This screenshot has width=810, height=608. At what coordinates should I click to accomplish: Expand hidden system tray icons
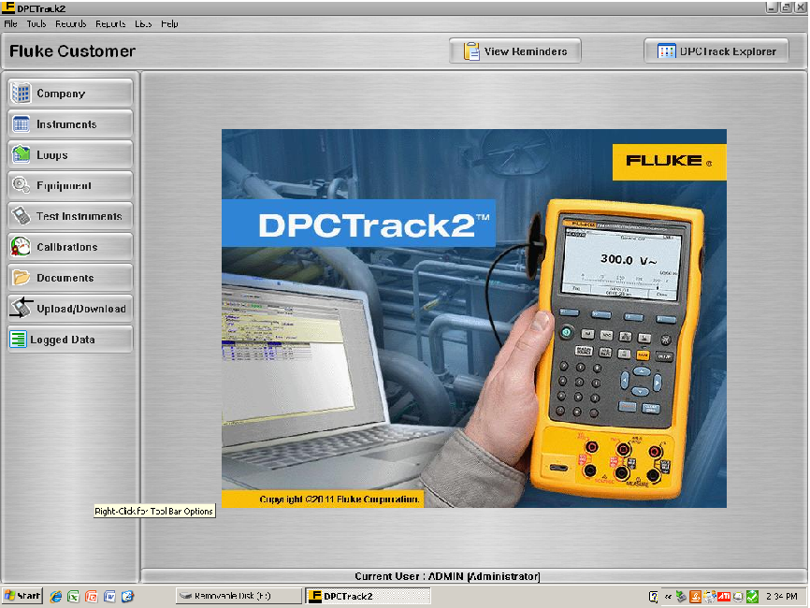668,597
